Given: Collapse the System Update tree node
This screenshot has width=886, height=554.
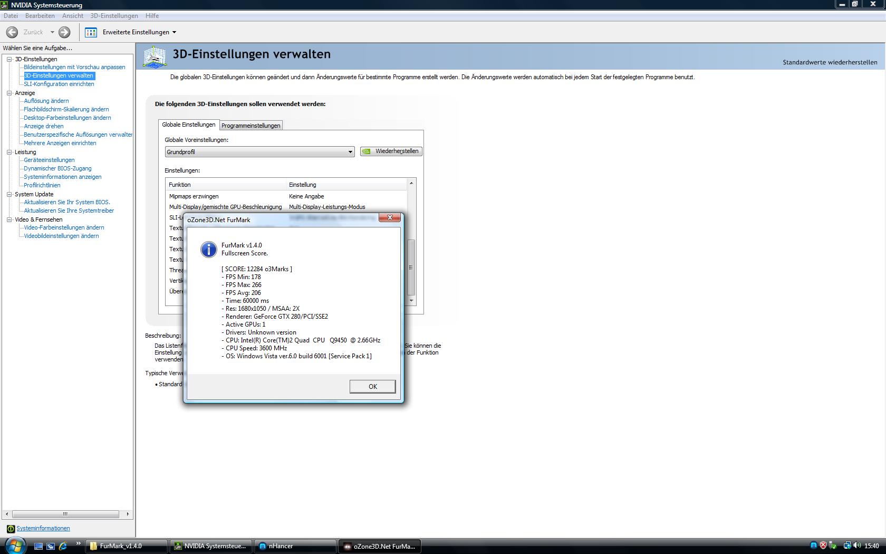Looking at the screenshot, I should click(9, 194).
